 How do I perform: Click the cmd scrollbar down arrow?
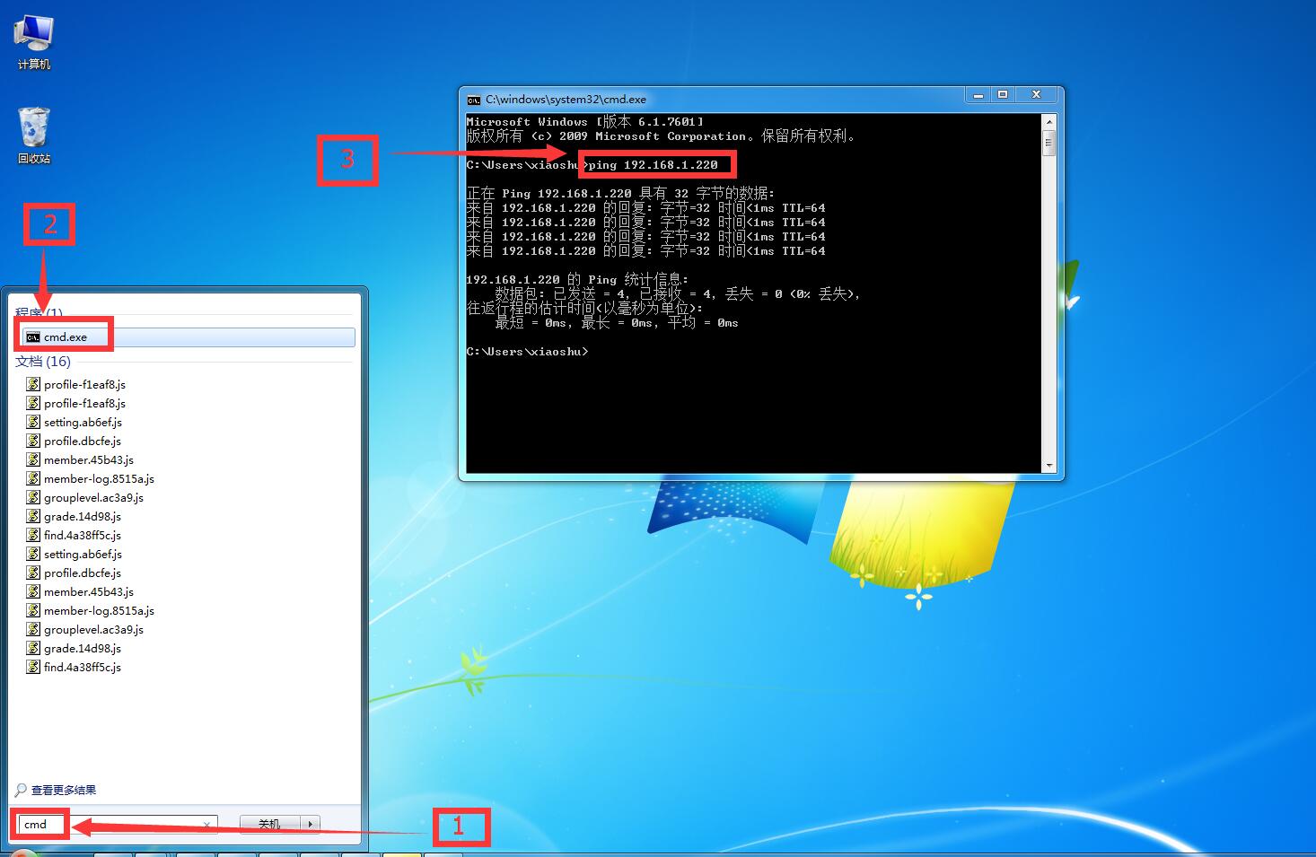coord(1048,466)
